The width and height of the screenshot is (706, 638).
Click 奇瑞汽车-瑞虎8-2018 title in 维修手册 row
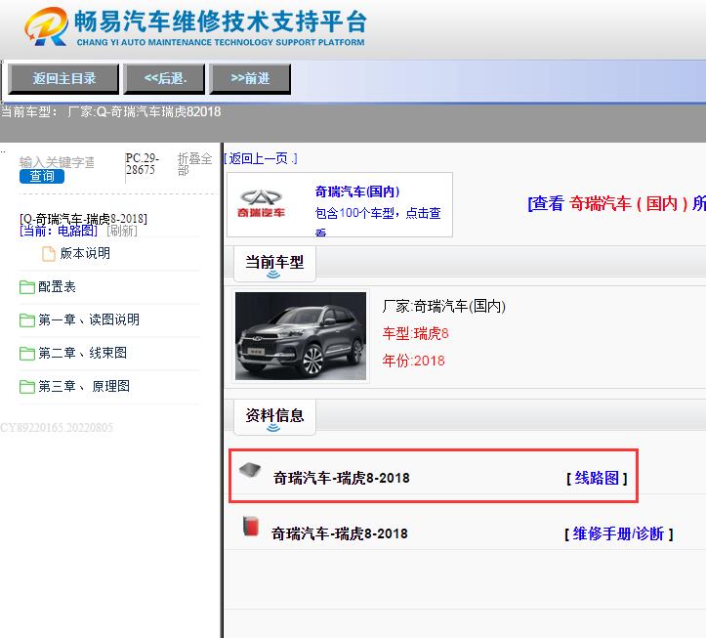pos(340,533)
